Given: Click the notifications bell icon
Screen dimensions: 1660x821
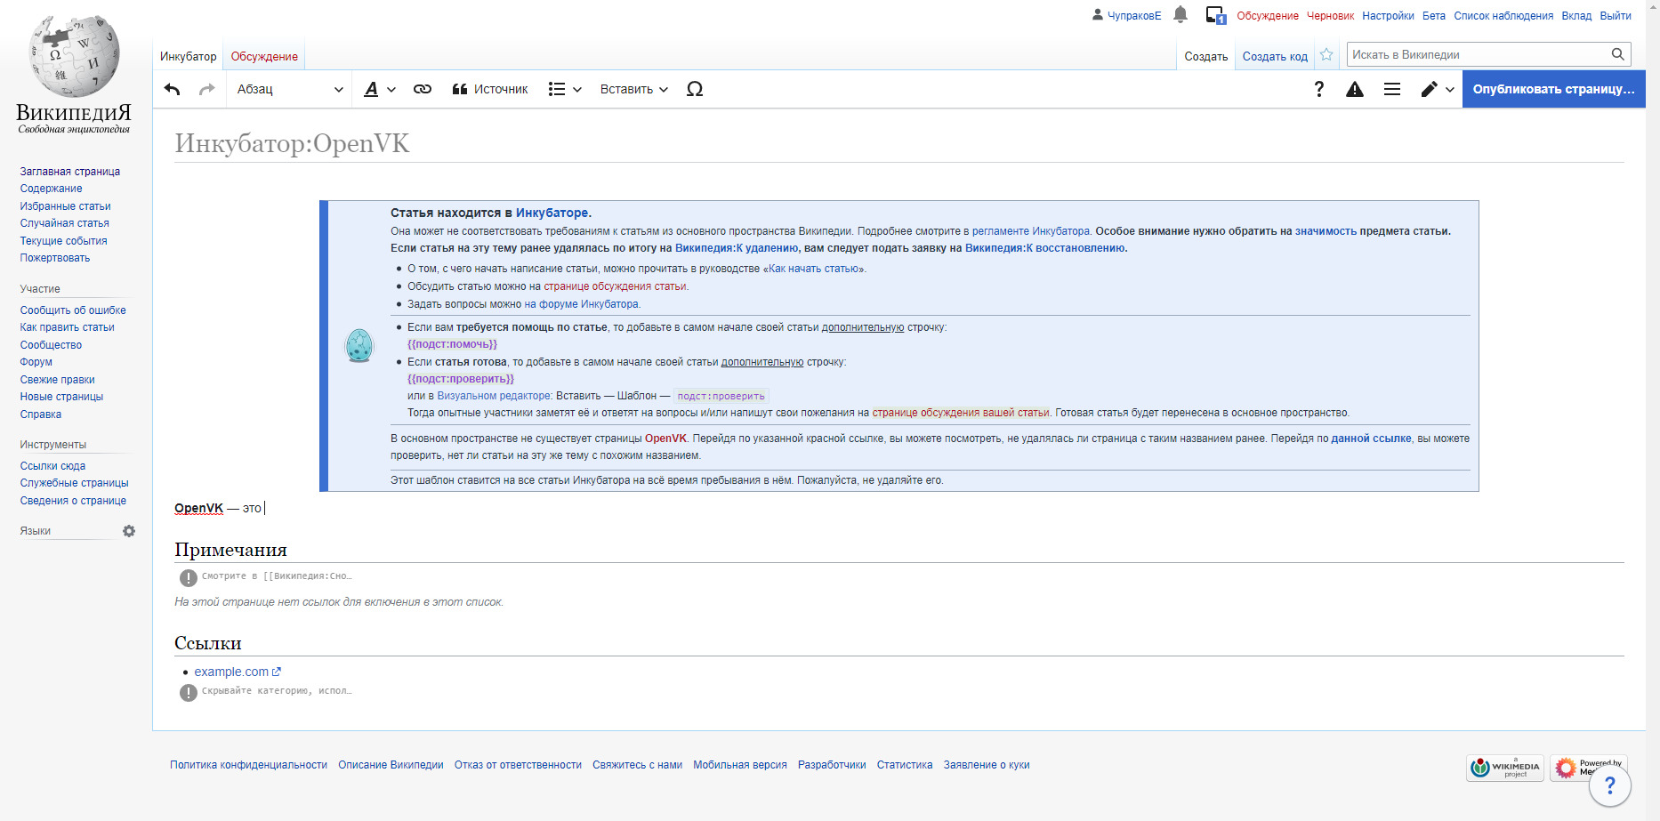Looking at the screenshot, I should (x=1181, y=15).
